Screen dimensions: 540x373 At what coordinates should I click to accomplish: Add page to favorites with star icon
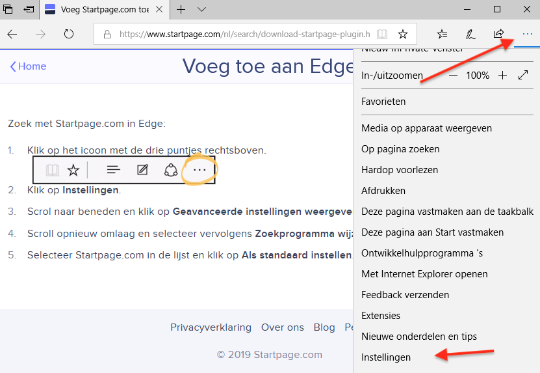tap(403, 35)
